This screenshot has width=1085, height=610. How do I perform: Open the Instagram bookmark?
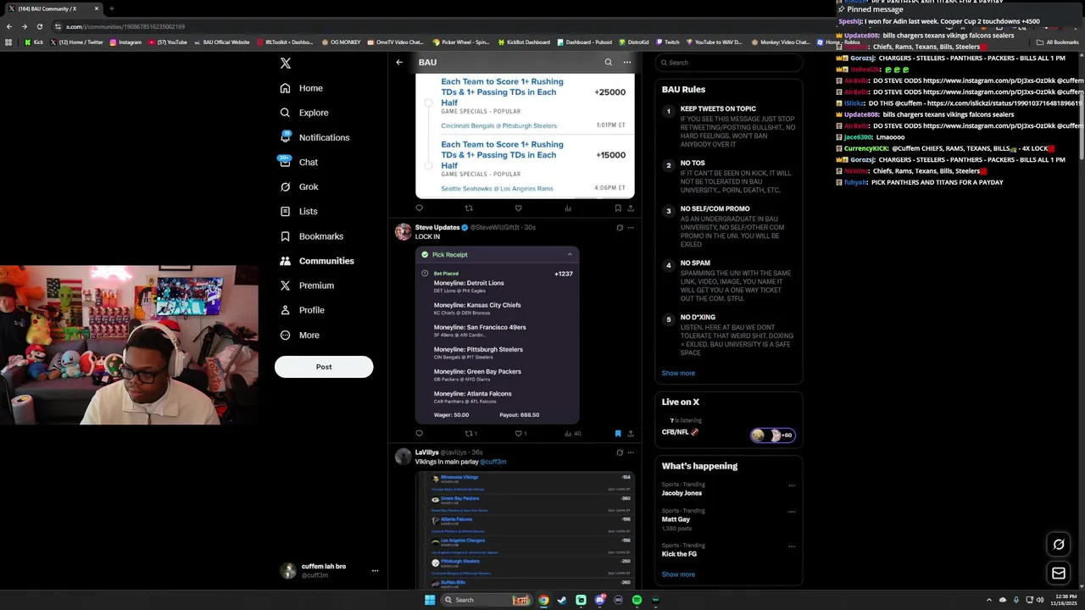[125, 42]
